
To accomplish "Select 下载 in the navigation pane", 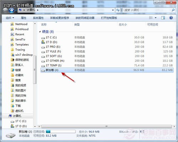I will [18, 105].
